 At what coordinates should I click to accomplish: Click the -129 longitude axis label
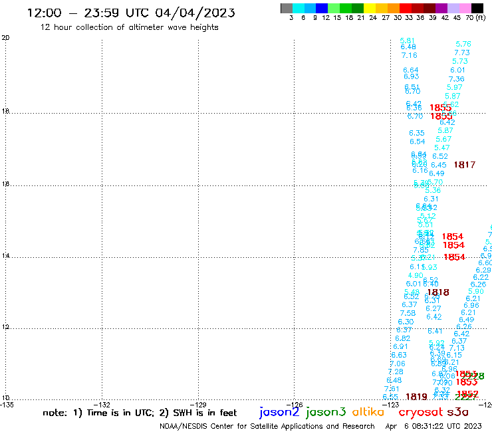(x=198, y=405)
